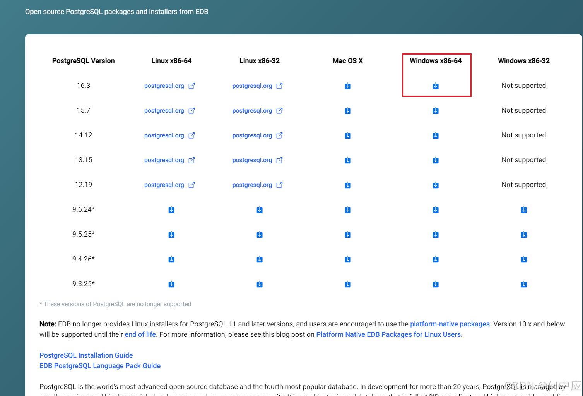Open the PostgreSQL Installation Guide
Viewport: 583px width, 396px height.
[86, 355]
